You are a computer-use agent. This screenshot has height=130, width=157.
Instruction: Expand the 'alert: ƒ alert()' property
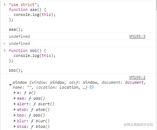pyautogui.click(x=15, y=104)
